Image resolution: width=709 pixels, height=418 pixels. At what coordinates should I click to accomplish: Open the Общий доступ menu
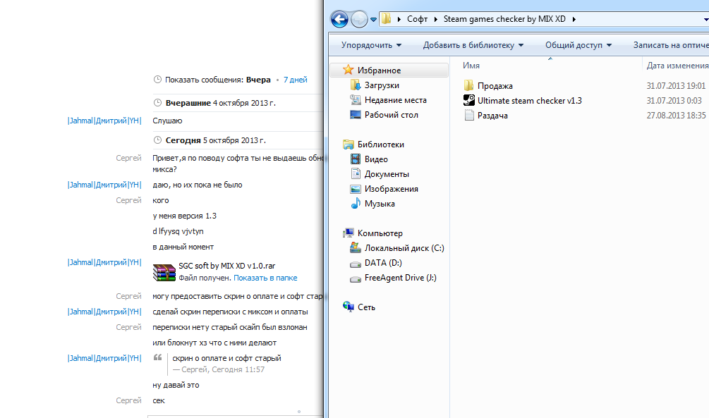(578, 44)
